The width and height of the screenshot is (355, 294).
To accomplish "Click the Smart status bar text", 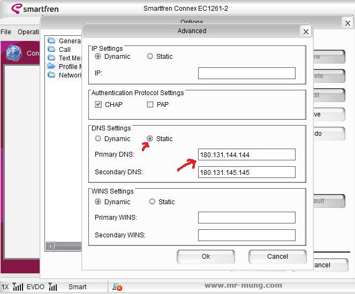I will (78, 287).
